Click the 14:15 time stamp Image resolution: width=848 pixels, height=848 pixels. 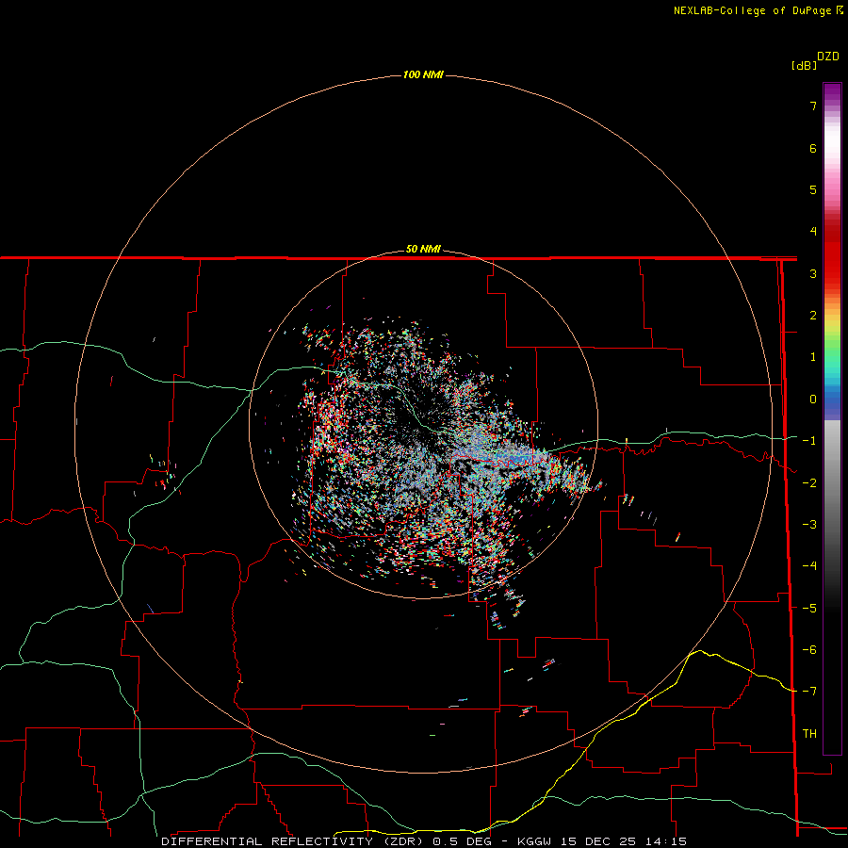point(666,841)
